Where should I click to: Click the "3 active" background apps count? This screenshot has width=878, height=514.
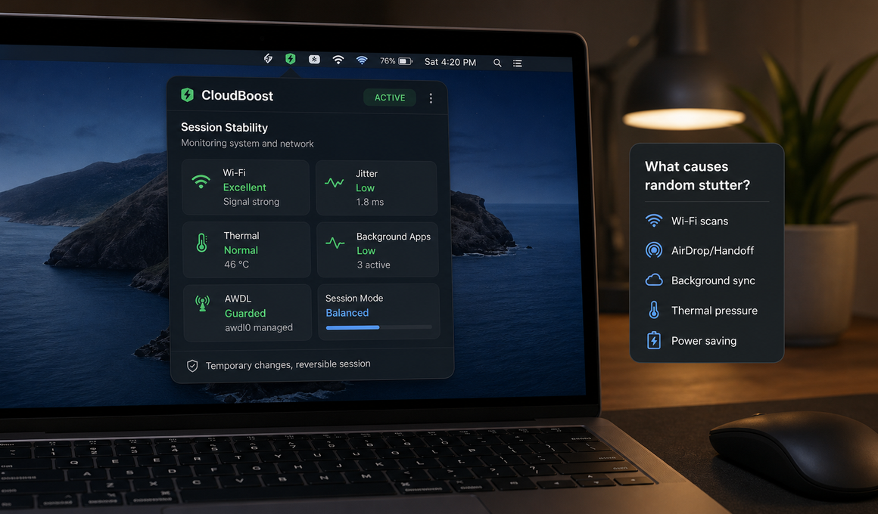[373, 265]
